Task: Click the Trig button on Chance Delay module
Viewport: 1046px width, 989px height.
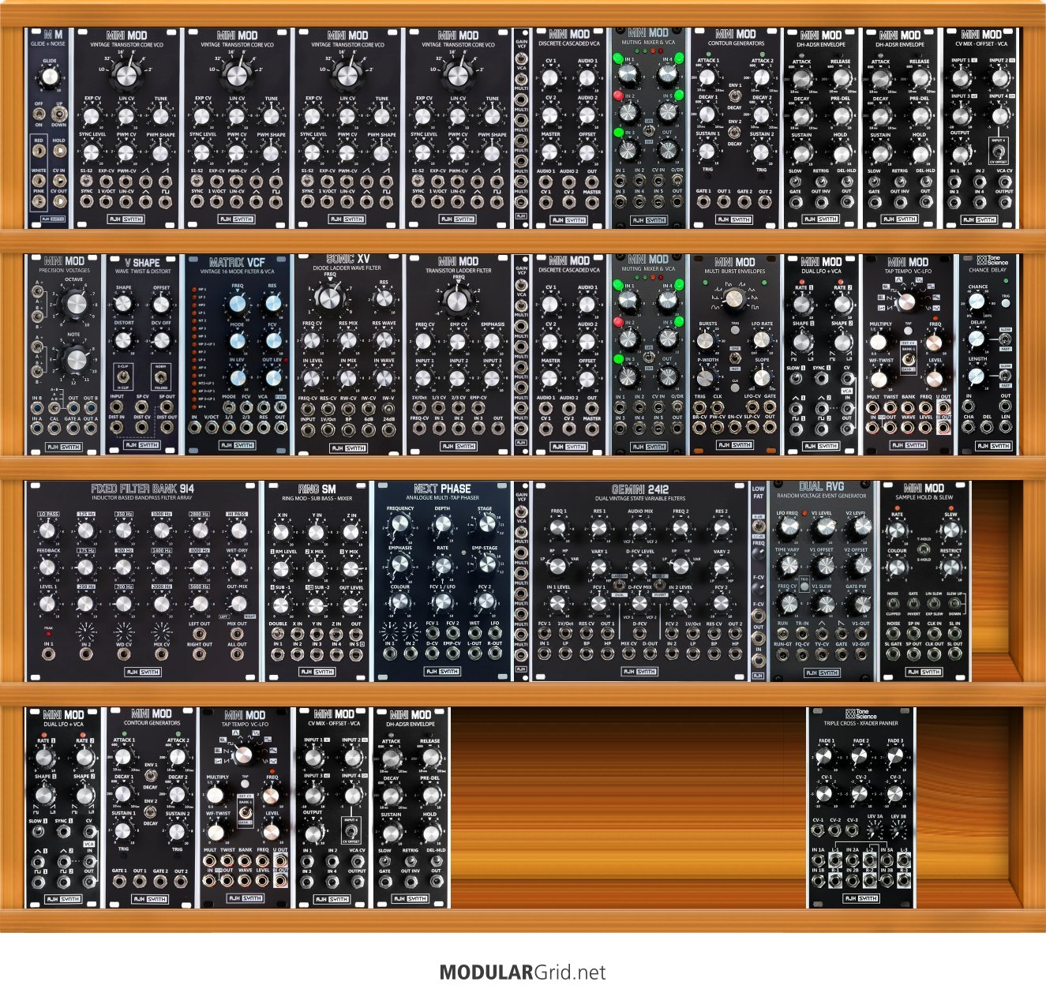Action: point(1007,304)
